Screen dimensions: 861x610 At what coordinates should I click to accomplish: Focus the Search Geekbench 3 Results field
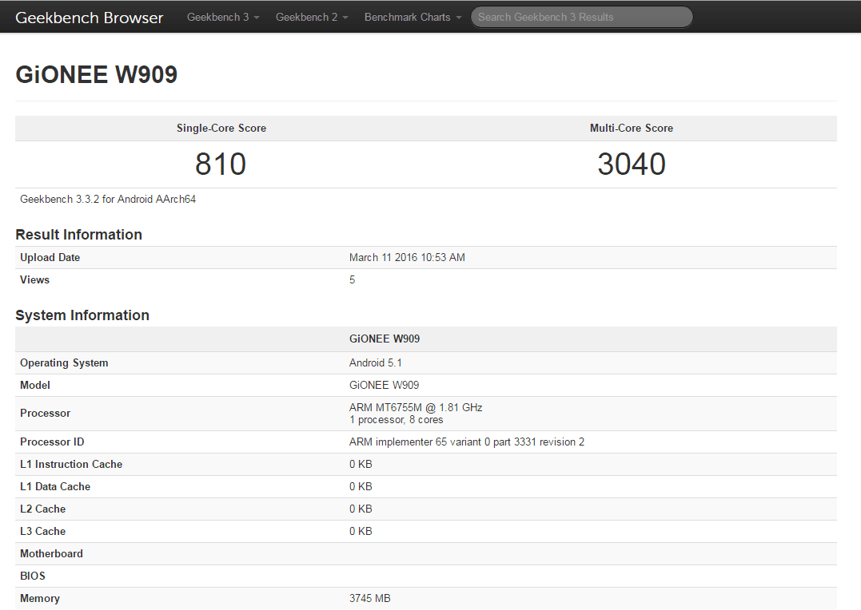point(581,17)
